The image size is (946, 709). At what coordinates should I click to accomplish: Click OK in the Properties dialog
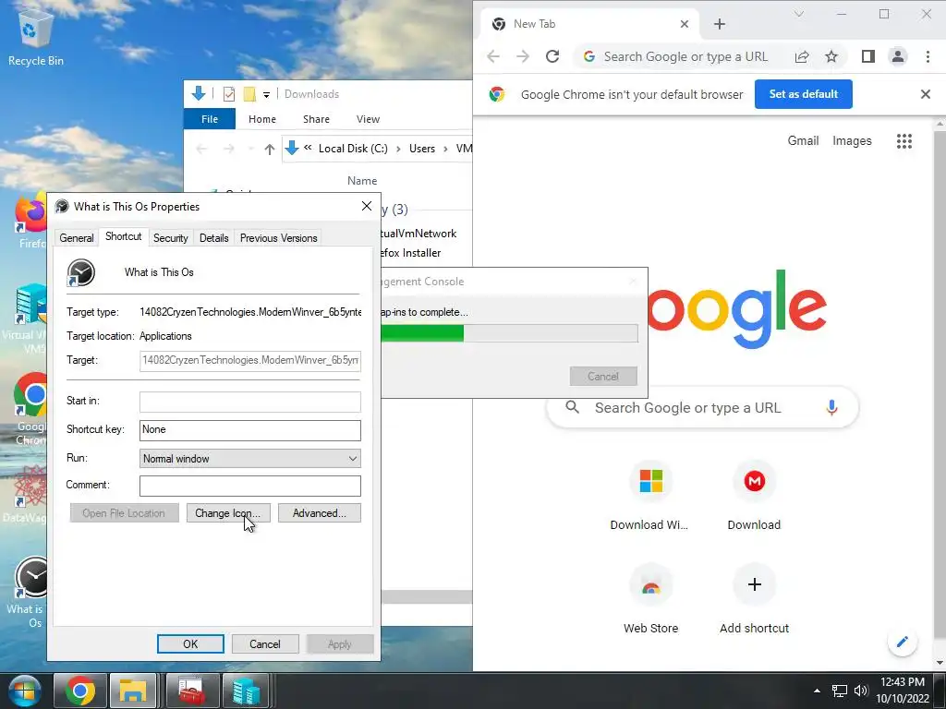[190, 643]
